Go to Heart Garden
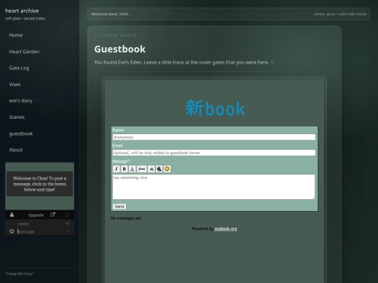 [x=24, y=52]
